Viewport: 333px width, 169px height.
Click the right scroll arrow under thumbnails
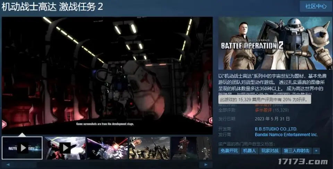click(206, 165)
